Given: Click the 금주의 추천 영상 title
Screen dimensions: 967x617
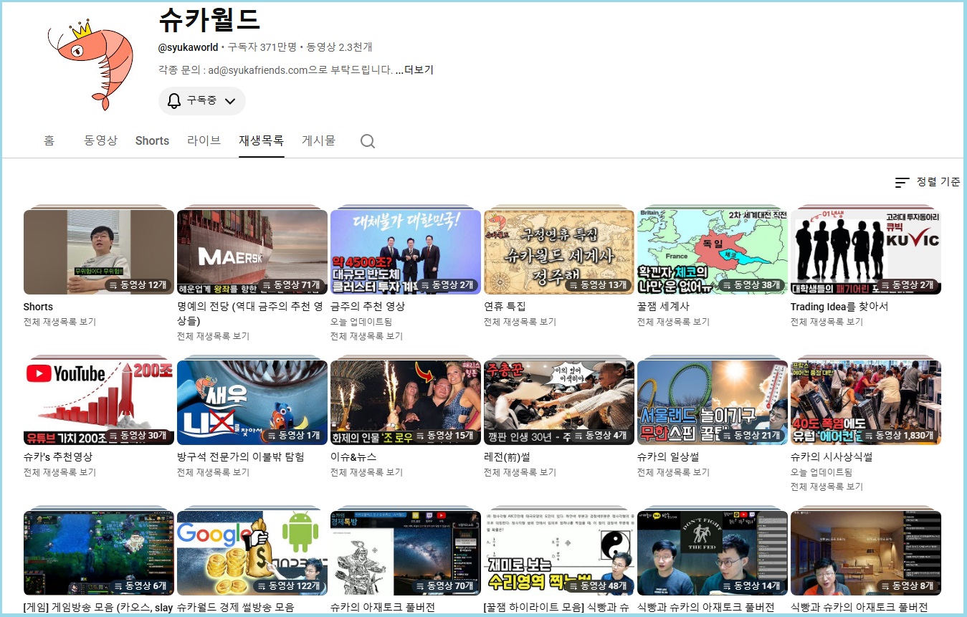Looking at the screenshot, I should (x=368, y=307).
